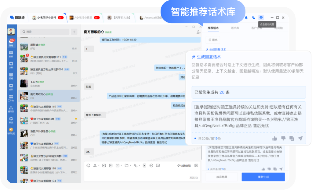Click the thumbs-up icon on generated reply

click(274, 139)
